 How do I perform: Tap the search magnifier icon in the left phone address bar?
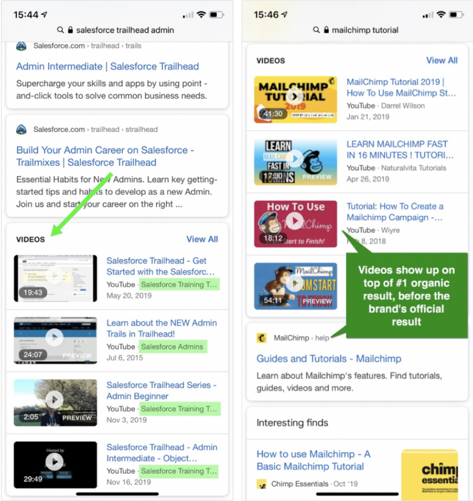pos(60,30)
